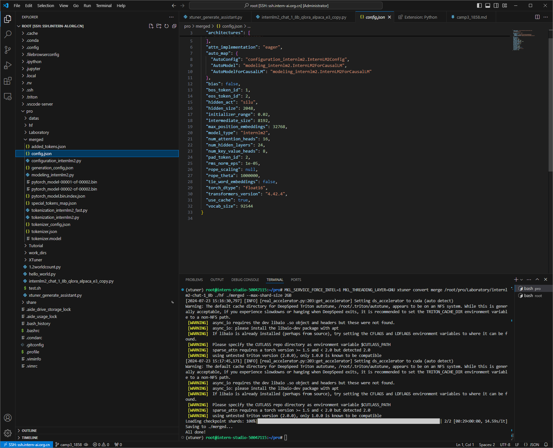
Task: Toggle the primary side bar
Action: coord(479,5)
